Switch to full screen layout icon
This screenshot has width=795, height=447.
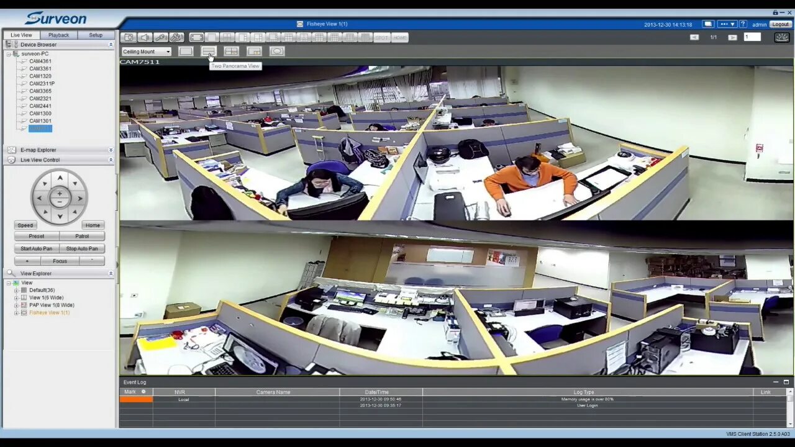(x=196, y=38)
